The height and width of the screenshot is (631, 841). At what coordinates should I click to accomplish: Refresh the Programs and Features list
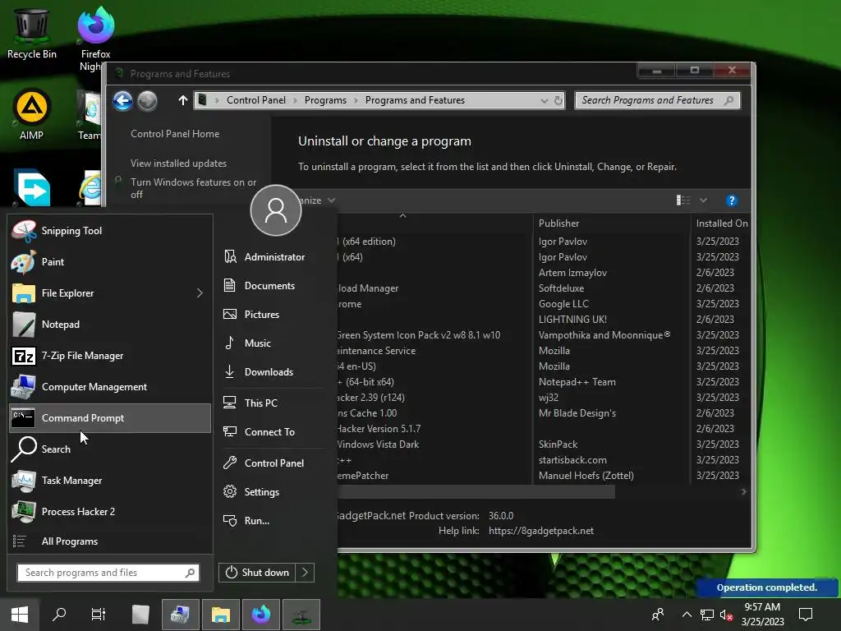coord(558,100)
